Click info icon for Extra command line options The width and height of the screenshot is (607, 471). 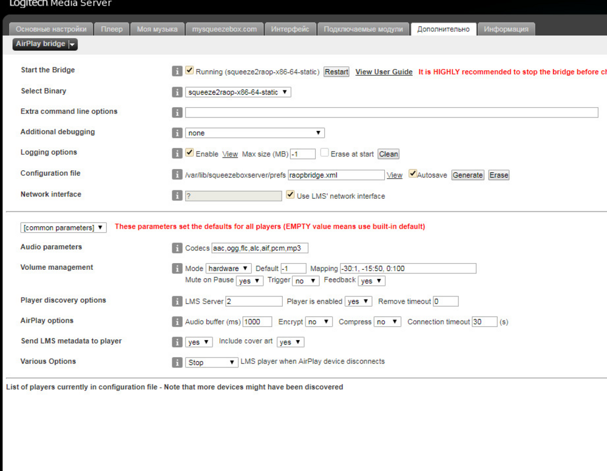(177, 113)
